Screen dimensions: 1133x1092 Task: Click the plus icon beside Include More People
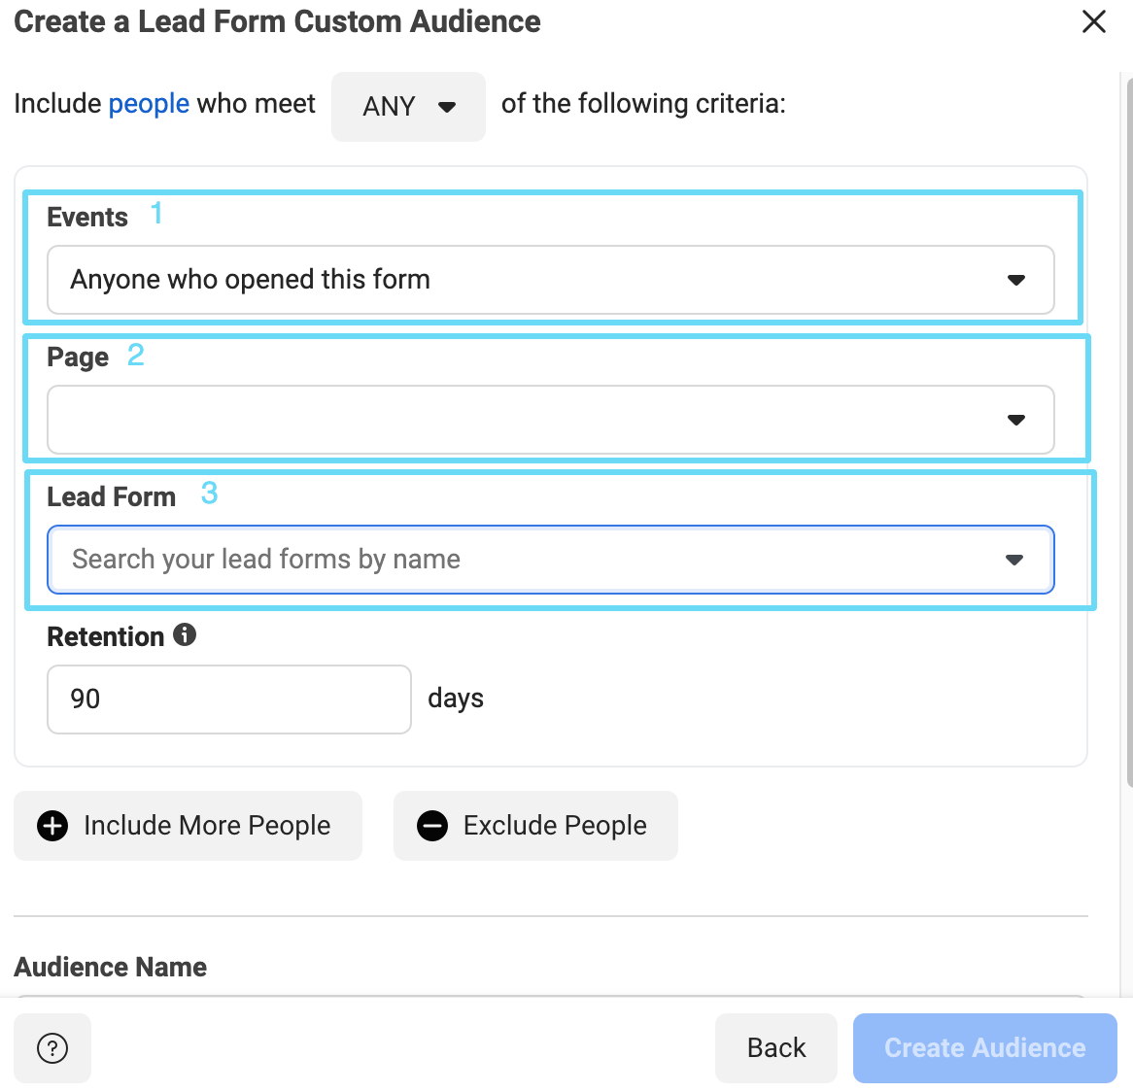(x=51, y=825)
